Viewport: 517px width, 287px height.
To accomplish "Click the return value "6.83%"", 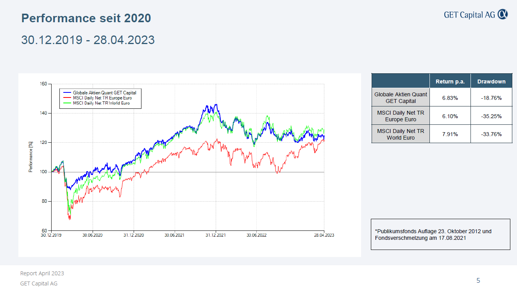I will point(450,98).
